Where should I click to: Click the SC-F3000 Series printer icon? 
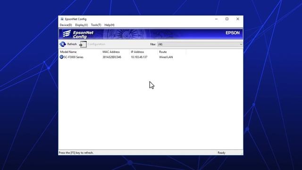[61, 57]
